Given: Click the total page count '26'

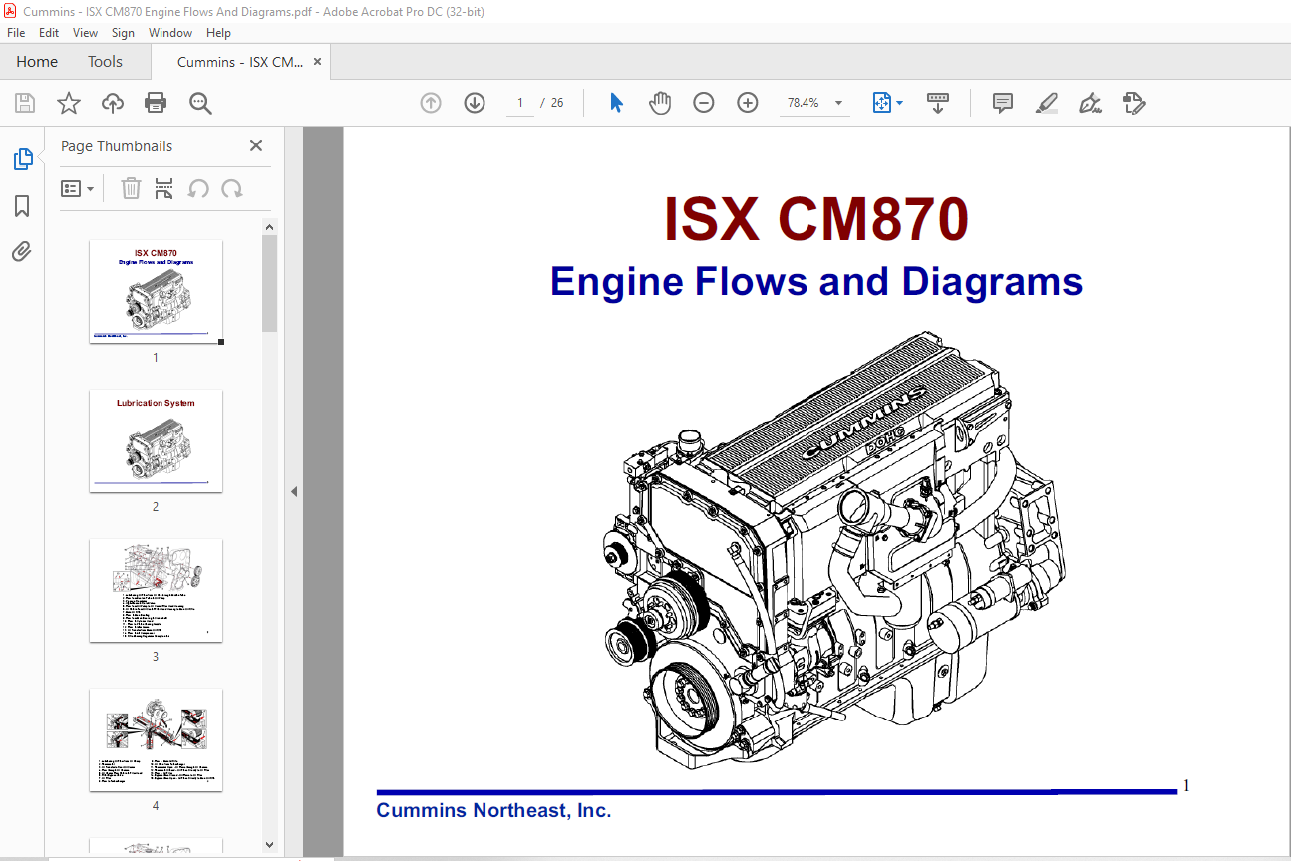Looking at the screenshot, I should click(557, 103).
